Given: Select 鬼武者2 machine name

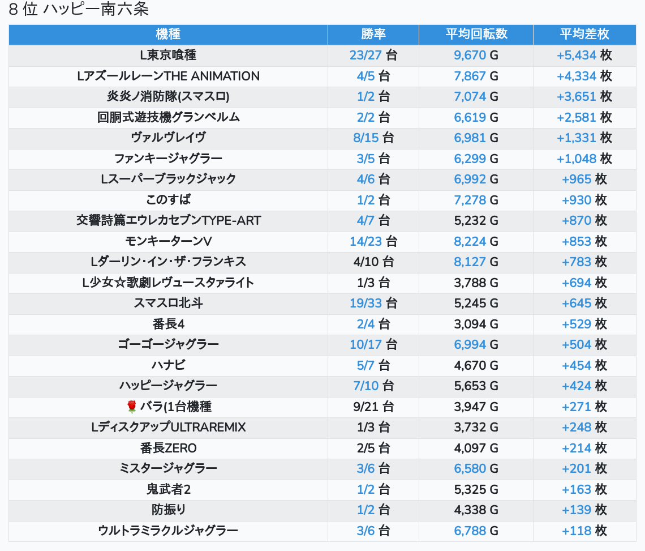Looking at the screenshot, I should coord(168,490).
